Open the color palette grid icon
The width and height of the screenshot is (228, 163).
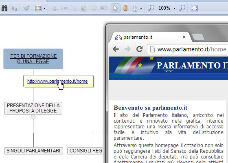[x=38, y=8]
